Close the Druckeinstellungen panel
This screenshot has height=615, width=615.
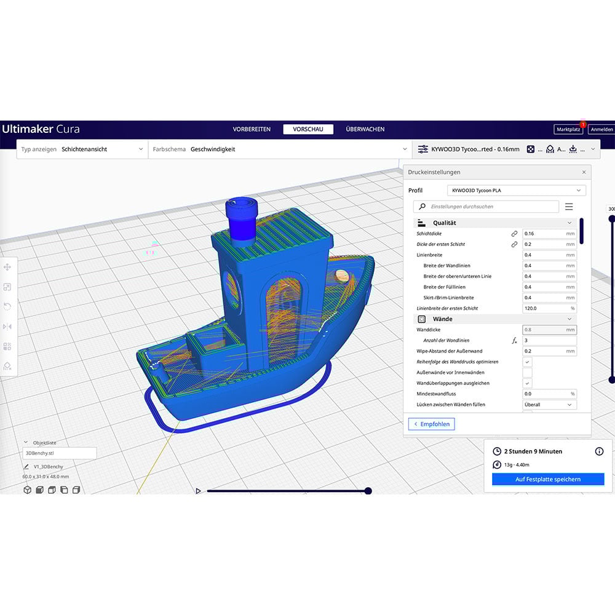[584, 172]
